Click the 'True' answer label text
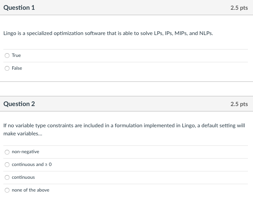Image resolution: width=253 pixels, height=202 pixels. (16, 55)
